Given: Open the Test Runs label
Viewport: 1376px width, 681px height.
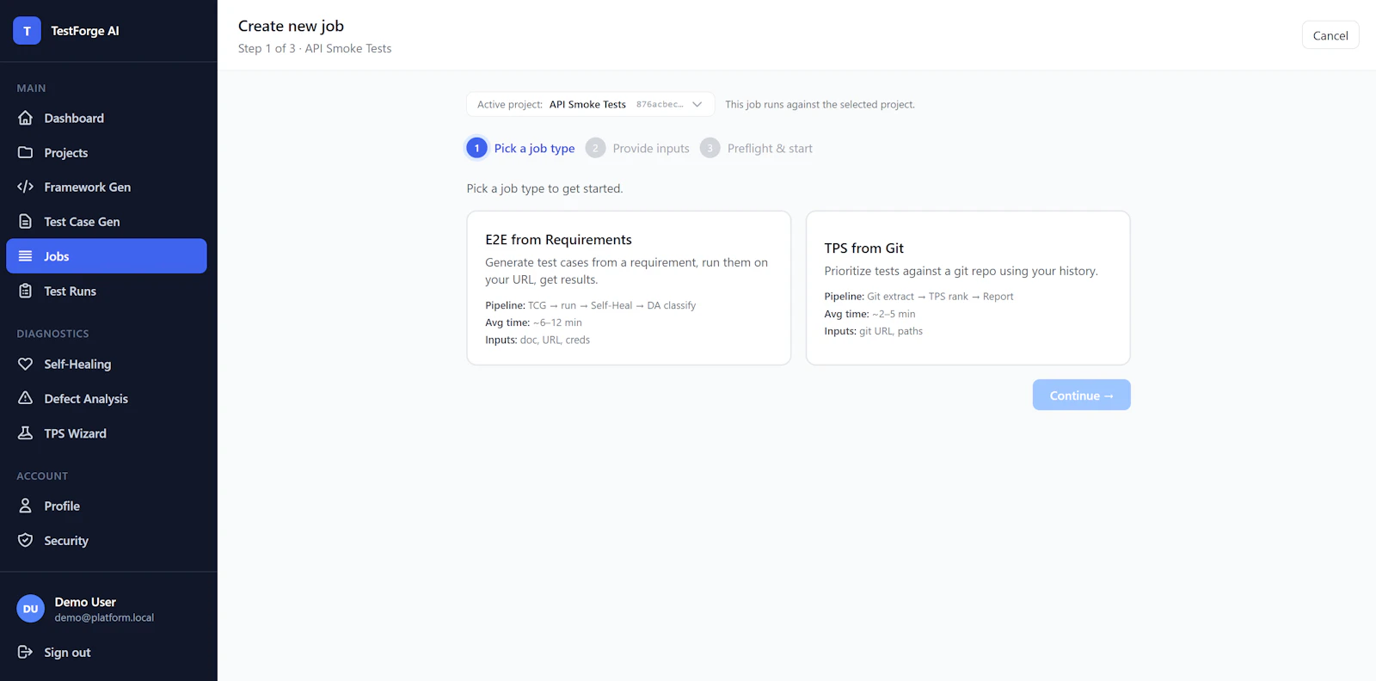Looking at the screenshot, I should 71,291.
